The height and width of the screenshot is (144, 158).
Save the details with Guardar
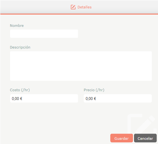(x=122, y=138)
